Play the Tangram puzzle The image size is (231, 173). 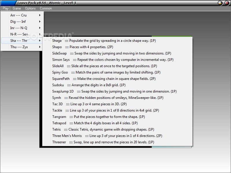[x=117, y=116]
